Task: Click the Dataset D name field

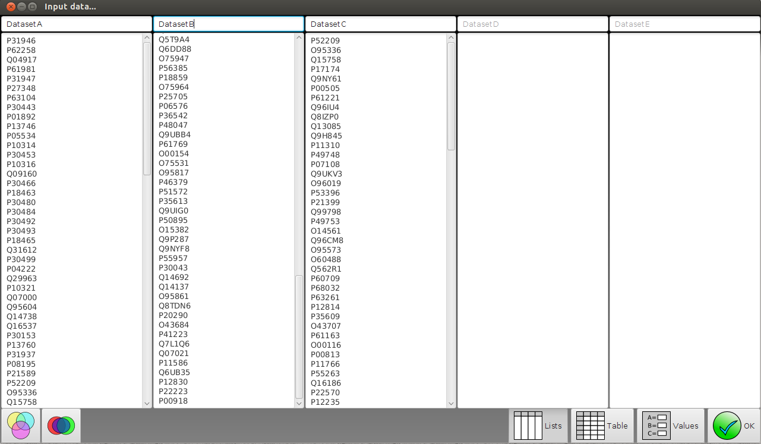Action: pyautogui.click(x=533, y=24)
